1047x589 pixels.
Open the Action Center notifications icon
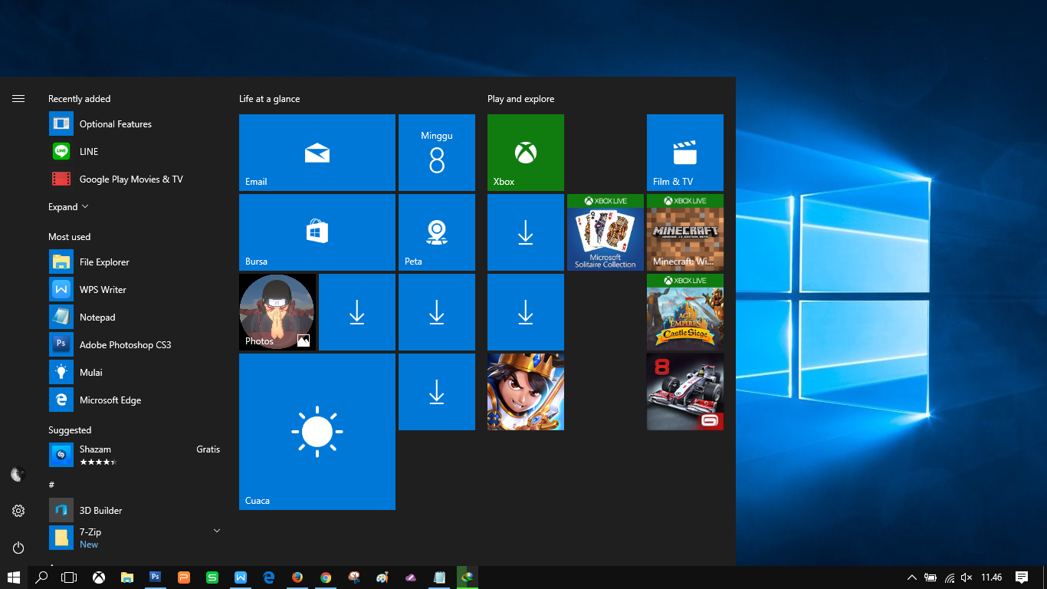[1022, 577]
